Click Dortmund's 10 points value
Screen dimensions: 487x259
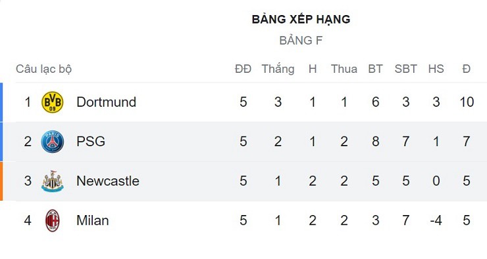(467, 102)
